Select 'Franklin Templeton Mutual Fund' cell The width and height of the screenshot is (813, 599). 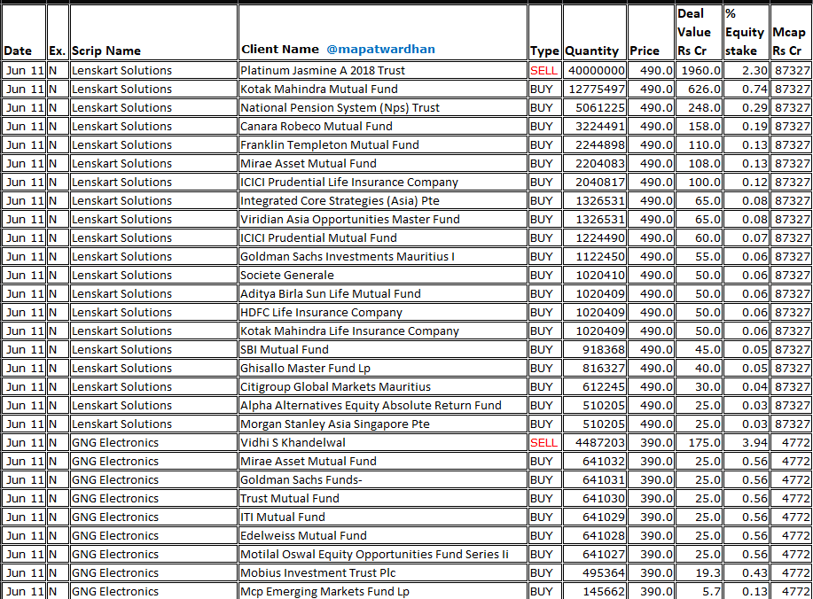tap(383, 145)
